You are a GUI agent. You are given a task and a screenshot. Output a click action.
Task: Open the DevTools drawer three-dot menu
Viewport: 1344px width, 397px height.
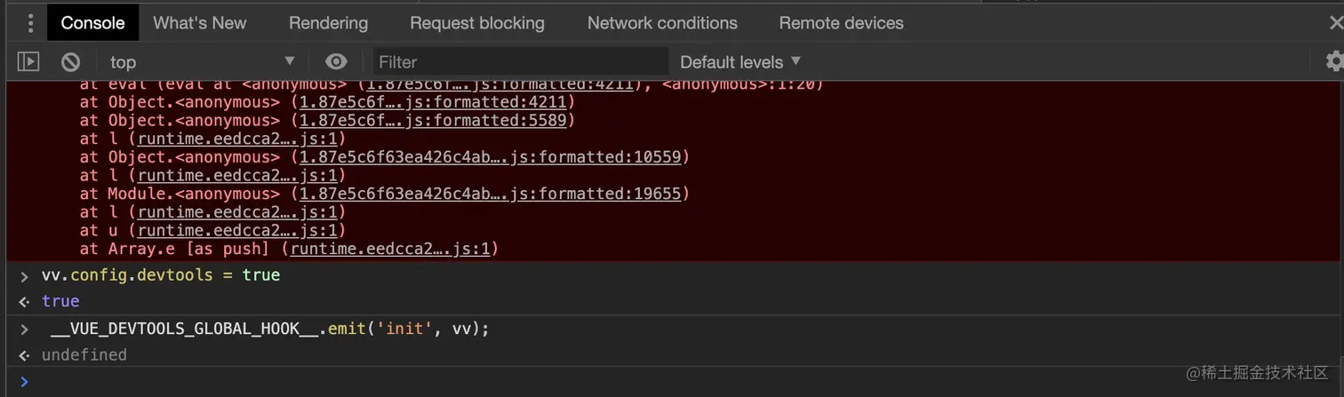29,23
